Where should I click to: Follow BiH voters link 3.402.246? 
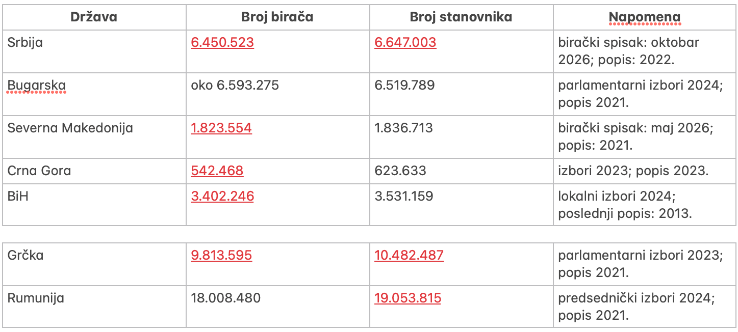tap(222, 196)
